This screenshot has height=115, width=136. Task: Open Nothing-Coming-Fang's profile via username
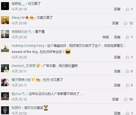[x=28, y=46]
